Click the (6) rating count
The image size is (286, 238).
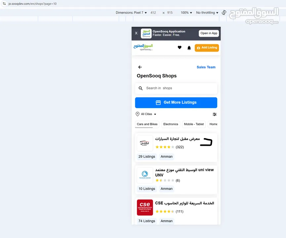[178, 180]
